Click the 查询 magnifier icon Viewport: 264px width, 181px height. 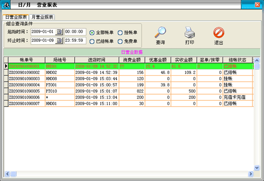point(160,32)
